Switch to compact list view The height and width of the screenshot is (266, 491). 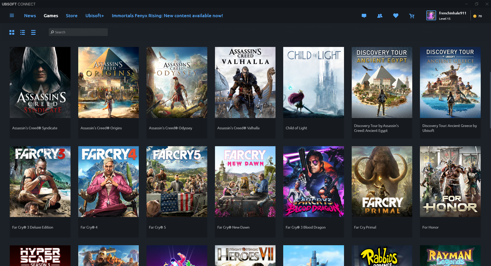(33, 32)
